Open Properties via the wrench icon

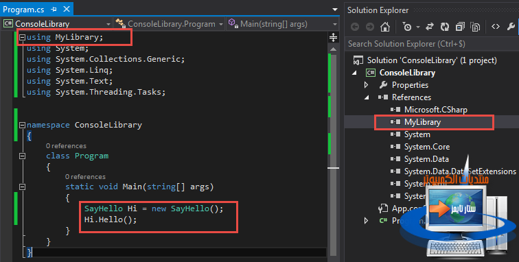(x=511, y=27)
